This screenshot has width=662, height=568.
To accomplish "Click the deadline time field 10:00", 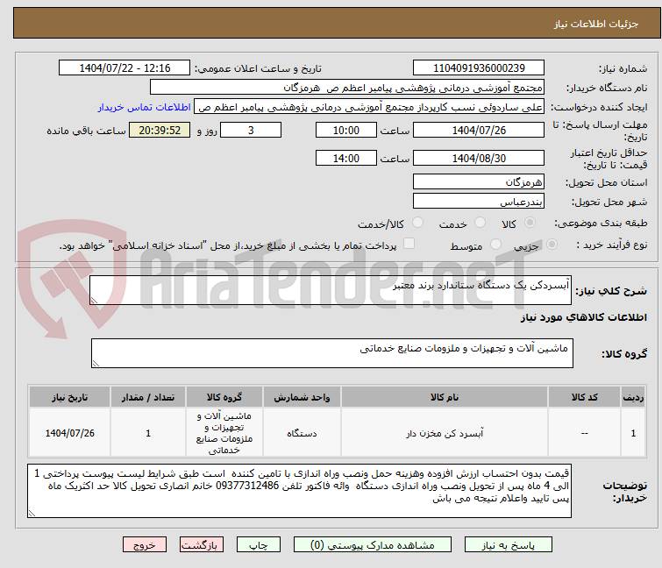I will pyautogui.click(x=345, y=130).
